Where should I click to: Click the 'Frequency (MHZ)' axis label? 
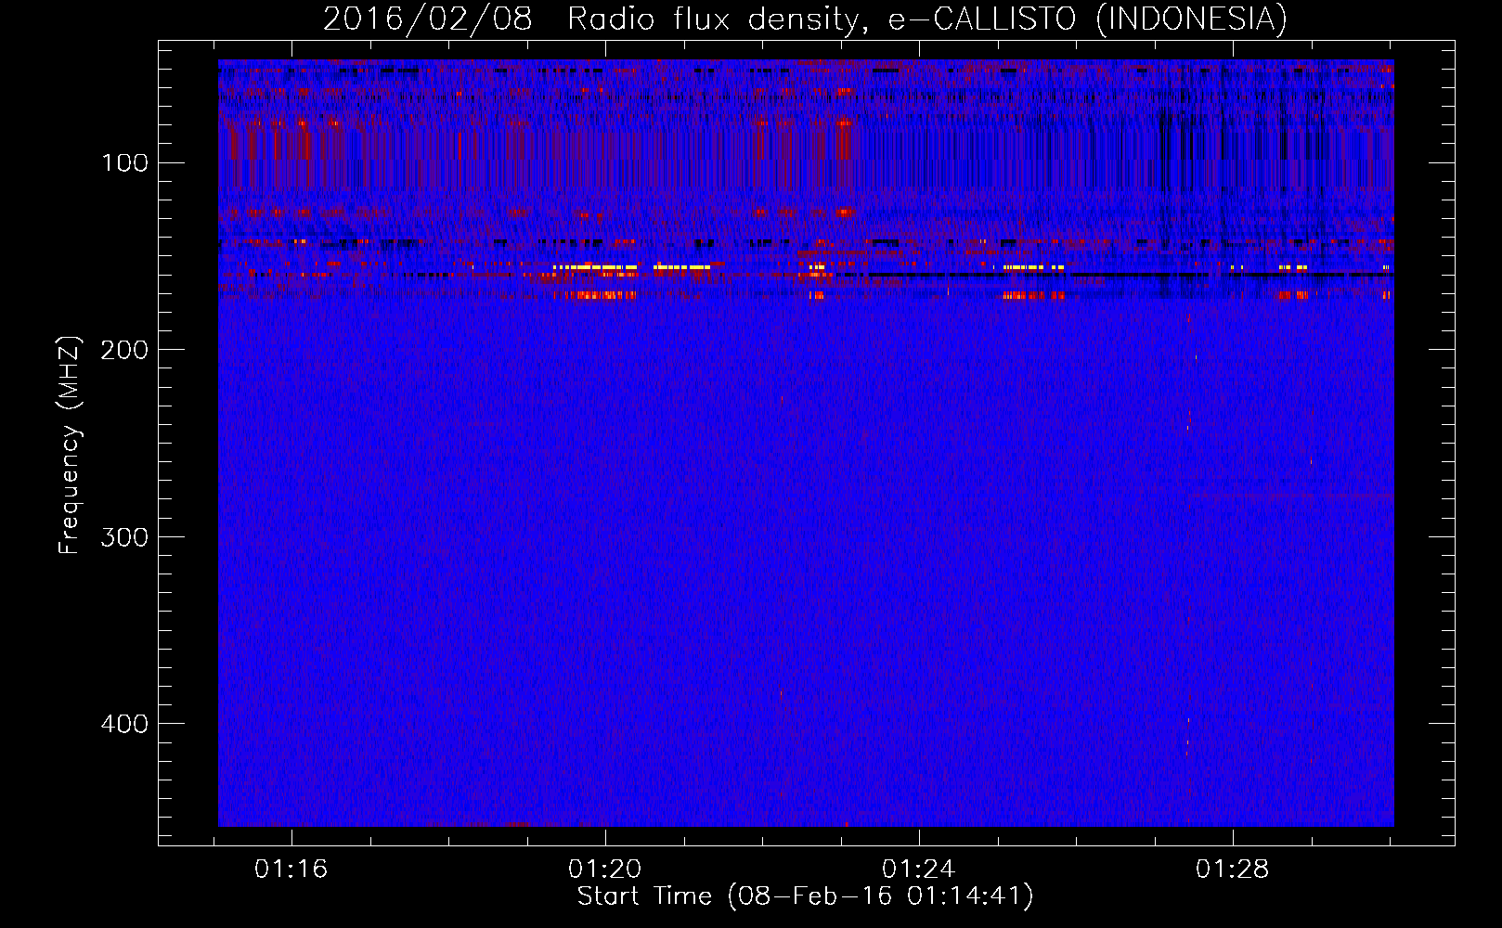pos(70,445)
